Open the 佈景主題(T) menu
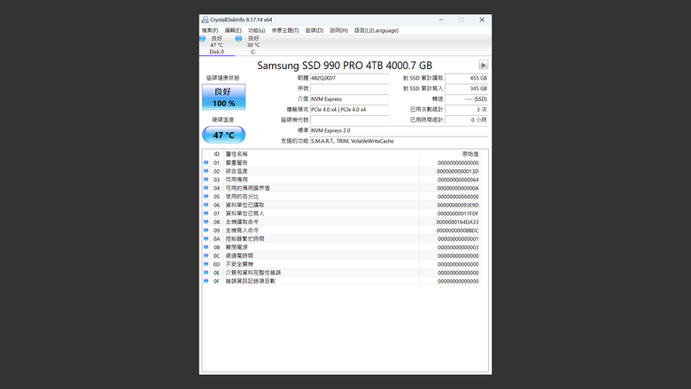The width and height of the screenshot is (691, 389). [x=285, y=30]
